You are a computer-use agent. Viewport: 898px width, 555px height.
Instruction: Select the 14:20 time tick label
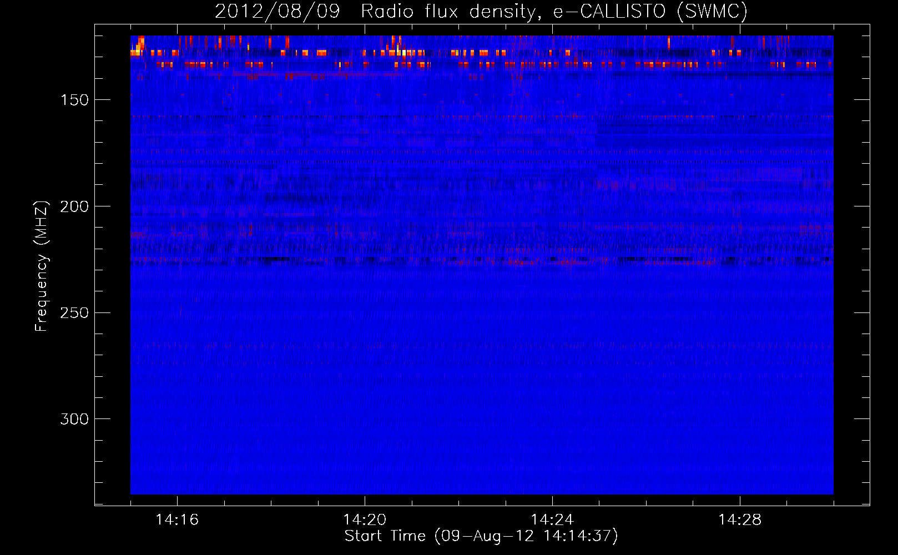pyautogui.click(x=365, y=520)
